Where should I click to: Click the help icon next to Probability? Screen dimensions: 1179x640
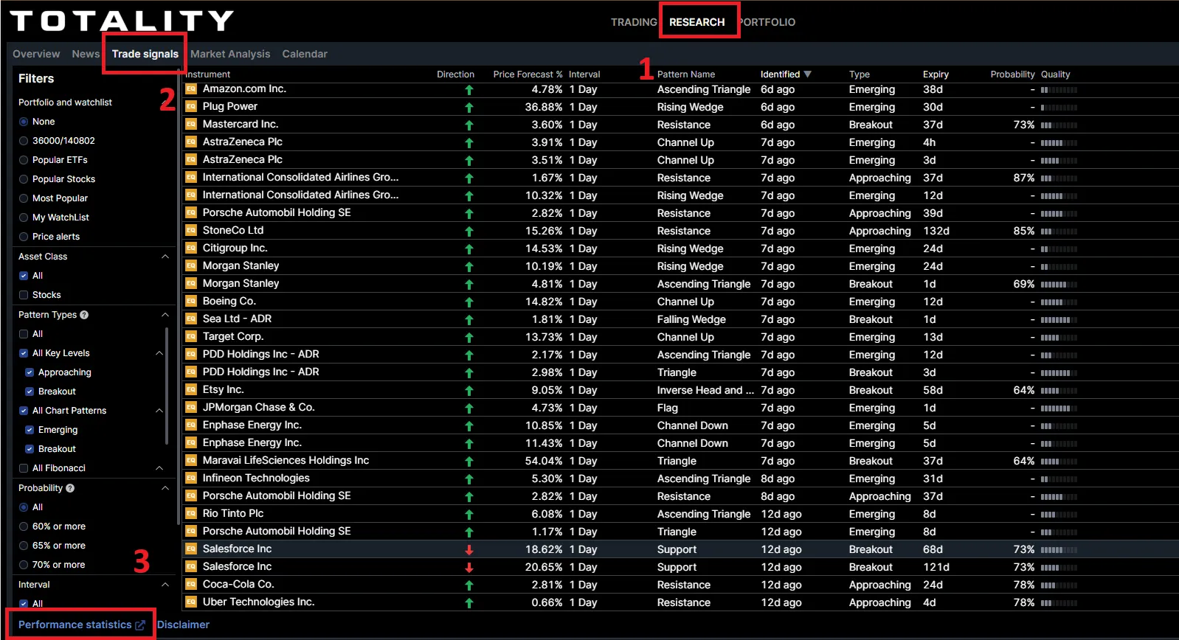[70, 488]
